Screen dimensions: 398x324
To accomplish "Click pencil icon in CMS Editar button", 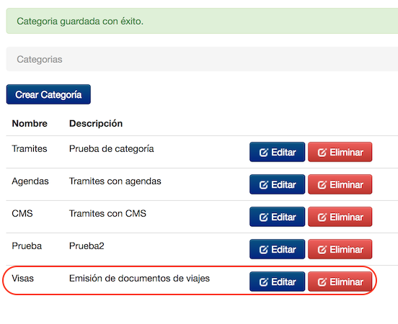I will click(263, 217).
